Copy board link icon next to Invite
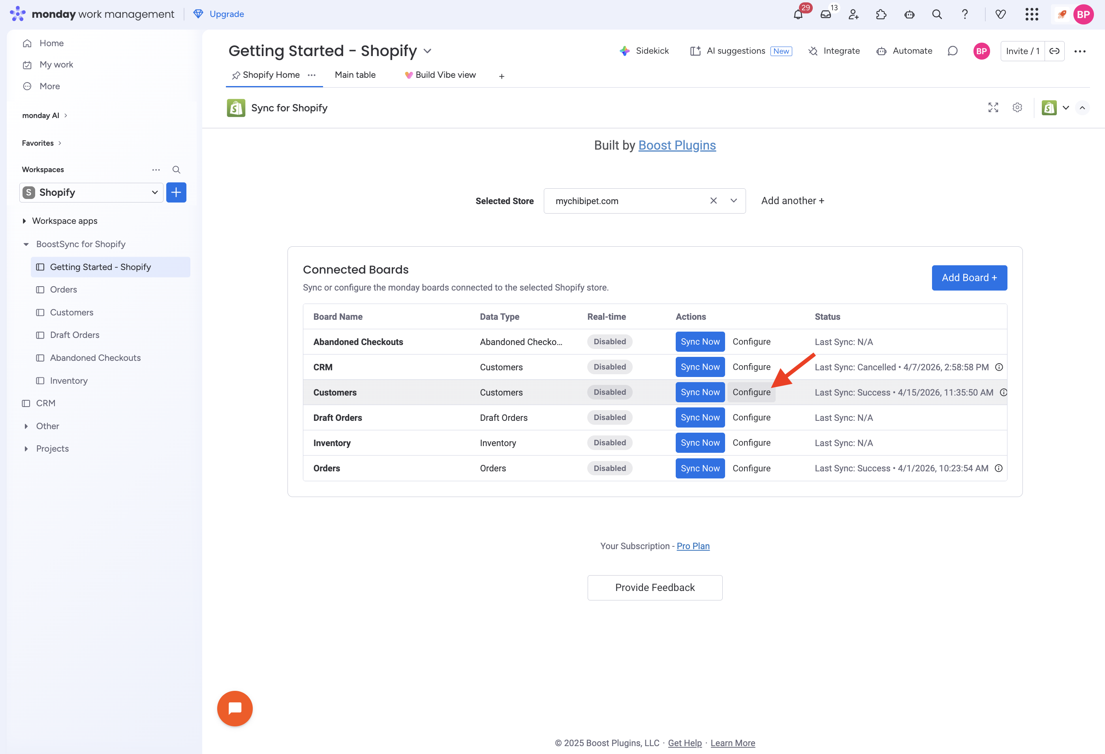The image size is (1105, 754). [x=1054, y=51]
